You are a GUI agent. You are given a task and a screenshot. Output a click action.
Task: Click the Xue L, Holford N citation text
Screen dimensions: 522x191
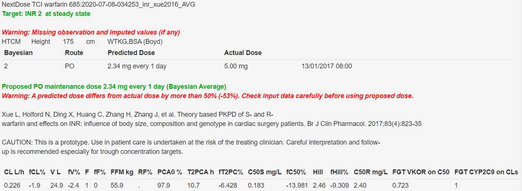(x=138, y=115)
